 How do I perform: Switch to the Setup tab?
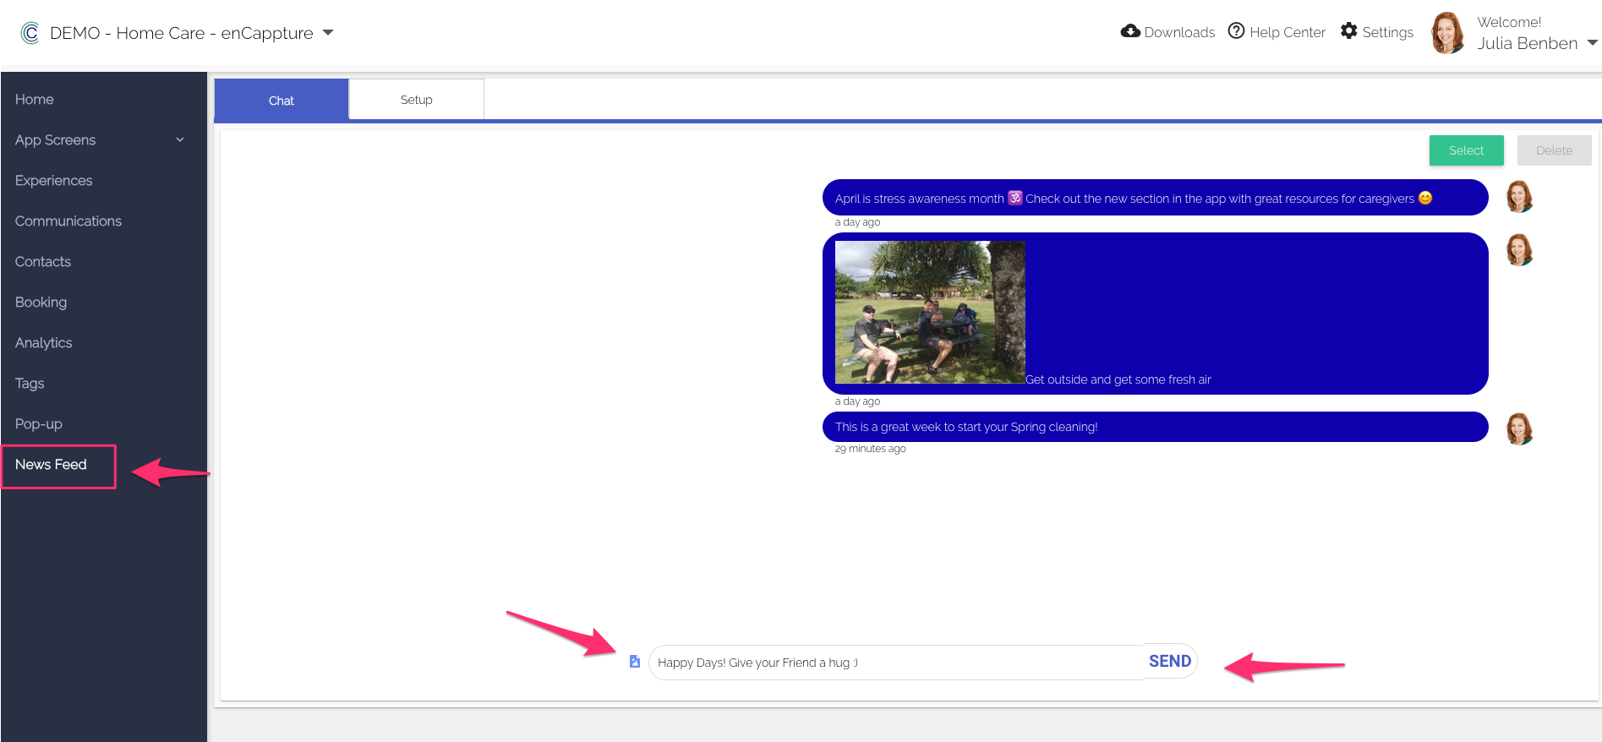(x=417, y=100)
